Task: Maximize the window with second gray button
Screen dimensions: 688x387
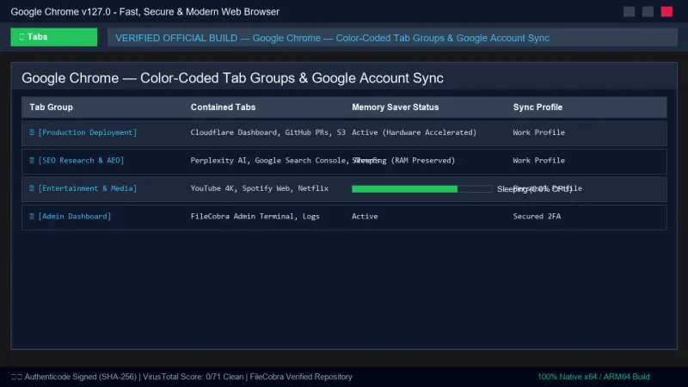Action: [x=648, y=12]
